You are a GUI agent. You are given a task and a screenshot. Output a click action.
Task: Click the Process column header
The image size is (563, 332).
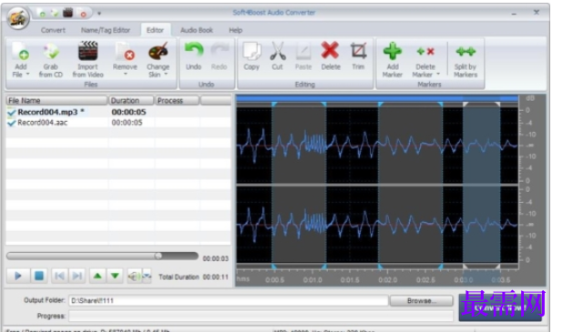[178, 100]
